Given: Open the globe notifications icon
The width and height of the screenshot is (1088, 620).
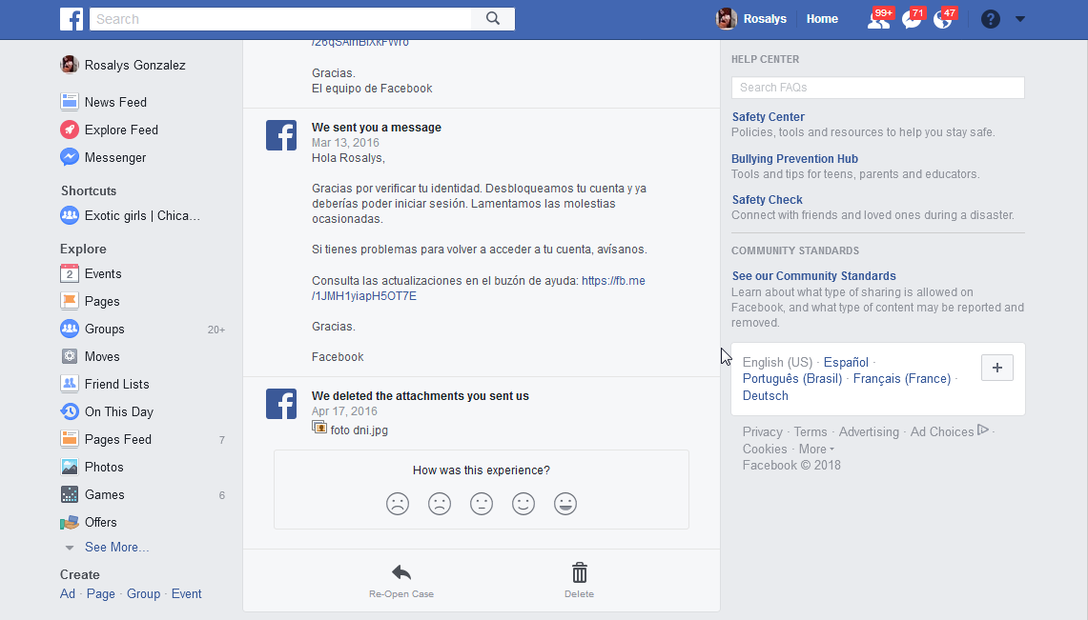Looking at the screenshot, I should 943,19.
